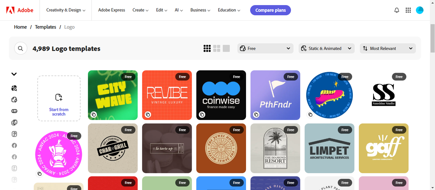Open The Diamond Resort template

275,149
